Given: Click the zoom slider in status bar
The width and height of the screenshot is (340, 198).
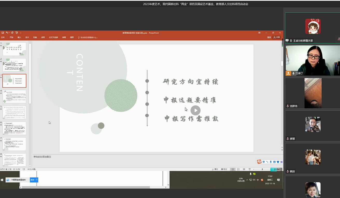Looking at the screenshot, I should [262, 169].
